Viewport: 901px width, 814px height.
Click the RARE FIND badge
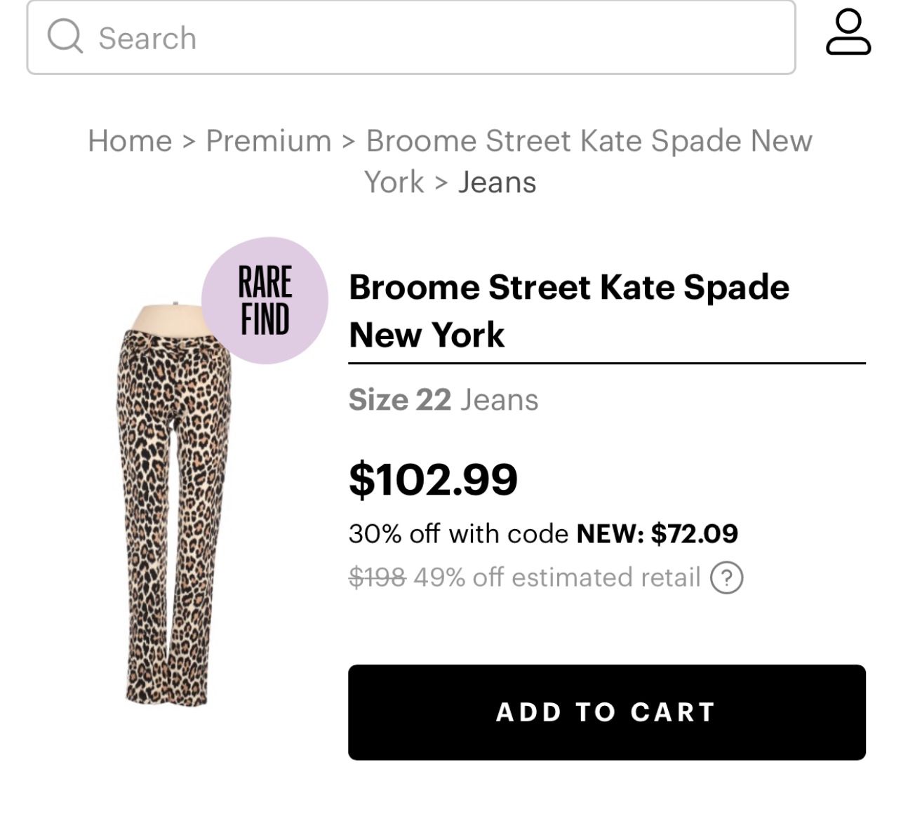coord(265,300)
